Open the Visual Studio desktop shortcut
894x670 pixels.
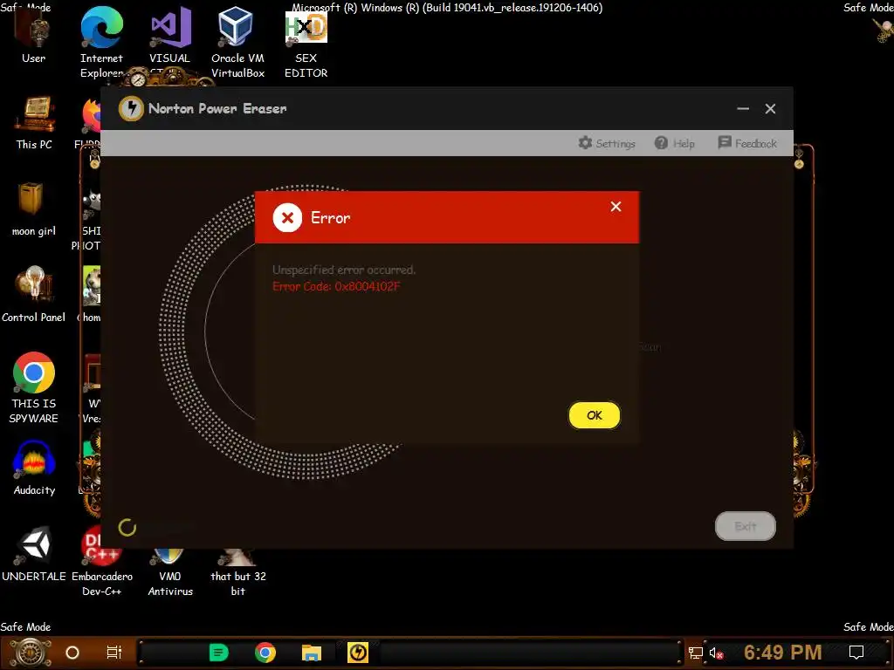tap(170, 37)
